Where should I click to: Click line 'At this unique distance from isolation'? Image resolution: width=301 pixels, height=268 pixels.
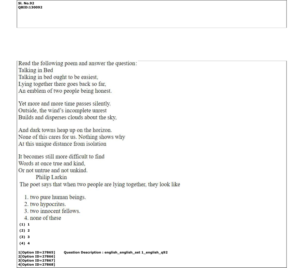point(62,144)
